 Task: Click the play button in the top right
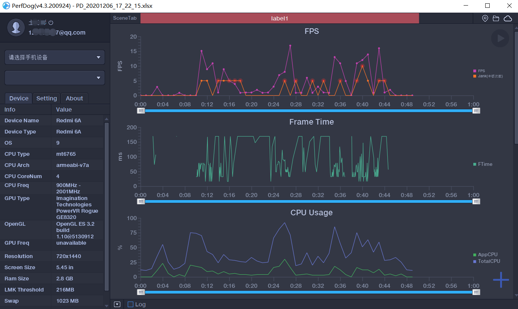500,38
